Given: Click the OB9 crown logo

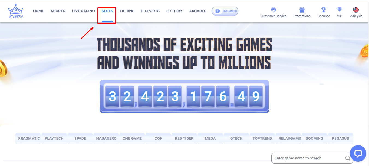Looking at the screenshot, I should click(16, 11).
